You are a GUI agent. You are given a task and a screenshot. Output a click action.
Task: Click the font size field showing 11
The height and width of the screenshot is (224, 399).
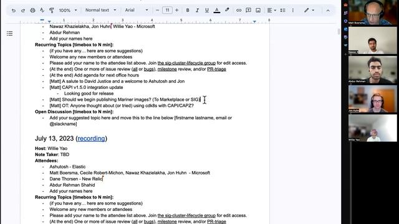167,10
